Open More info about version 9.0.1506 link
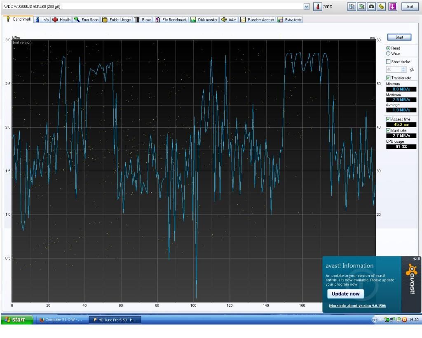Viewport: 422px width, 338px height. [357, 306]
